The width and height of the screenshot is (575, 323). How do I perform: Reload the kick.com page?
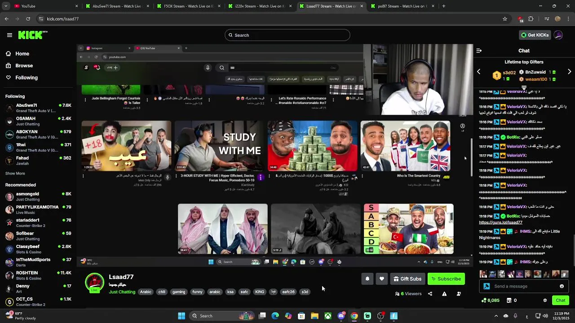28,19
